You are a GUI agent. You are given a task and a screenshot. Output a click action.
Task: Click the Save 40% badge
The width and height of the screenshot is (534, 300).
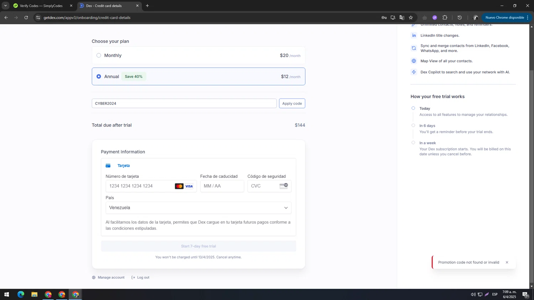pos(133,76)
